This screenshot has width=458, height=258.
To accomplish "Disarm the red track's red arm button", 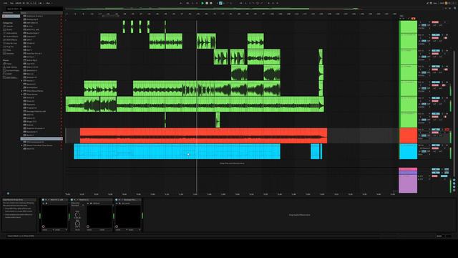I will [447, 130].
